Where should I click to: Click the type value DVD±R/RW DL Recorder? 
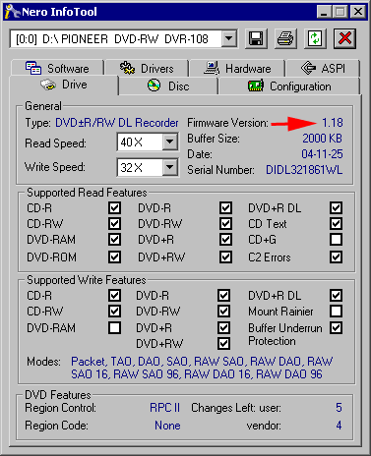(x=117, y=123)
